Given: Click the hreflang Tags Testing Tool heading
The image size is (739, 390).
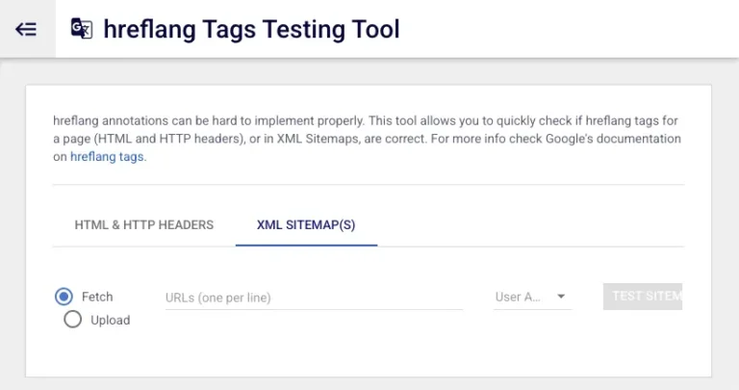Looking at the screenshot, I should click(251, 29).
